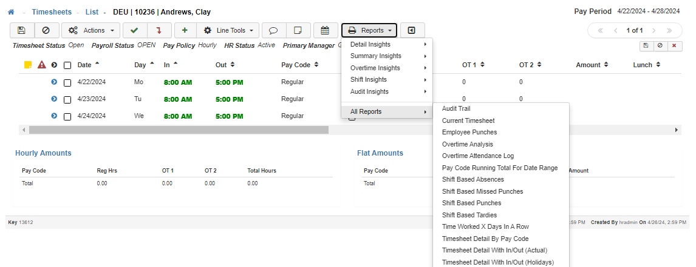Open the calendar icon in toolbar
Viewport: 696px width, 267px height.
(x=325, y=30)
